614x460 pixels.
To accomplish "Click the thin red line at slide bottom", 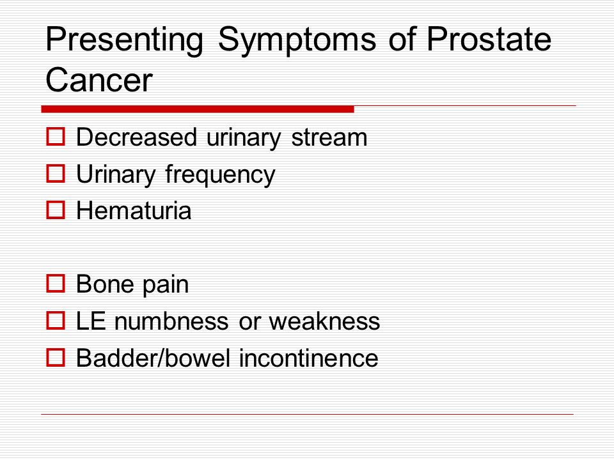I will (308, 414).
